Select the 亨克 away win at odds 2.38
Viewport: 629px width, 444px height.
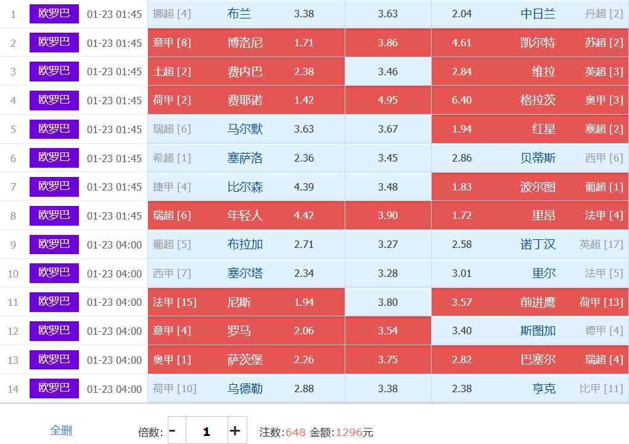(x=530, y=388)
